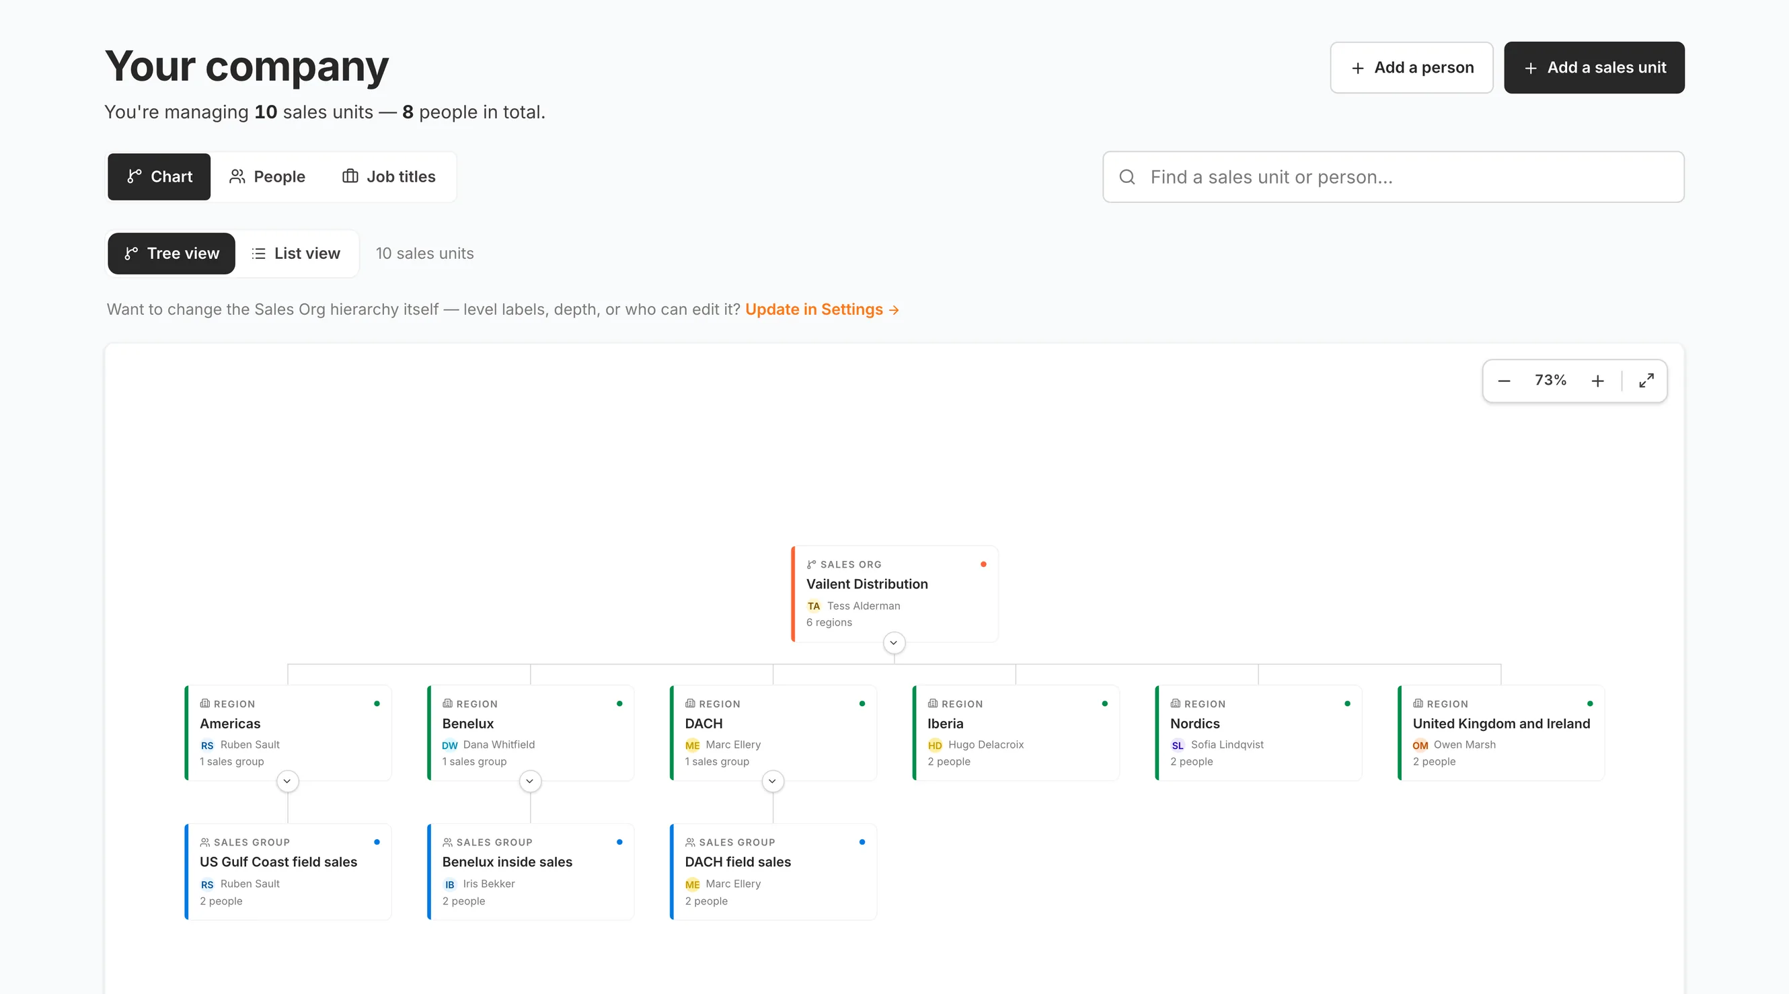Open the Job titles tab
Viewport: 1789px width, 994px height.
tap(389, 176)
